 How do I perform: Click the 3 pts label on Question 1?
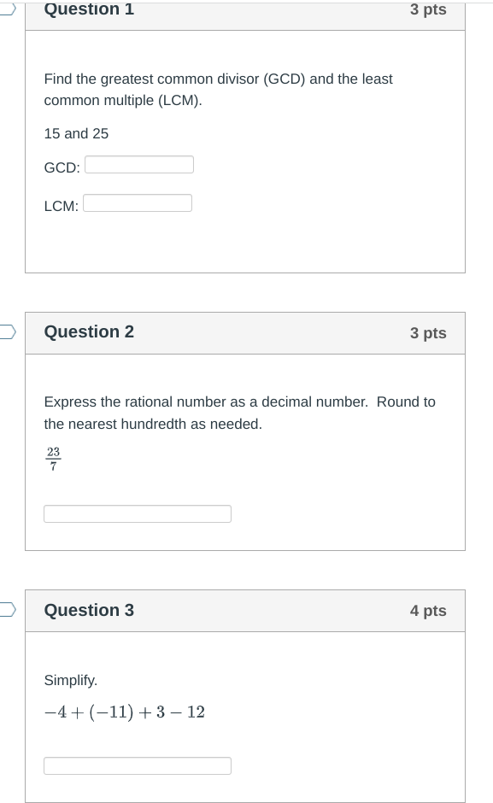428,9
